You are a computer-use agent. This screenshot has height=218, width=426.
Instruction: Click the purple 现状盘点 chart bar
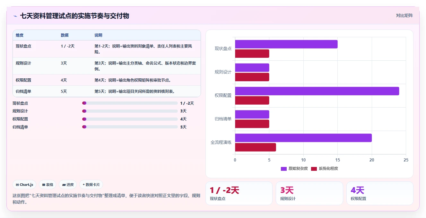tap(286, 44)
